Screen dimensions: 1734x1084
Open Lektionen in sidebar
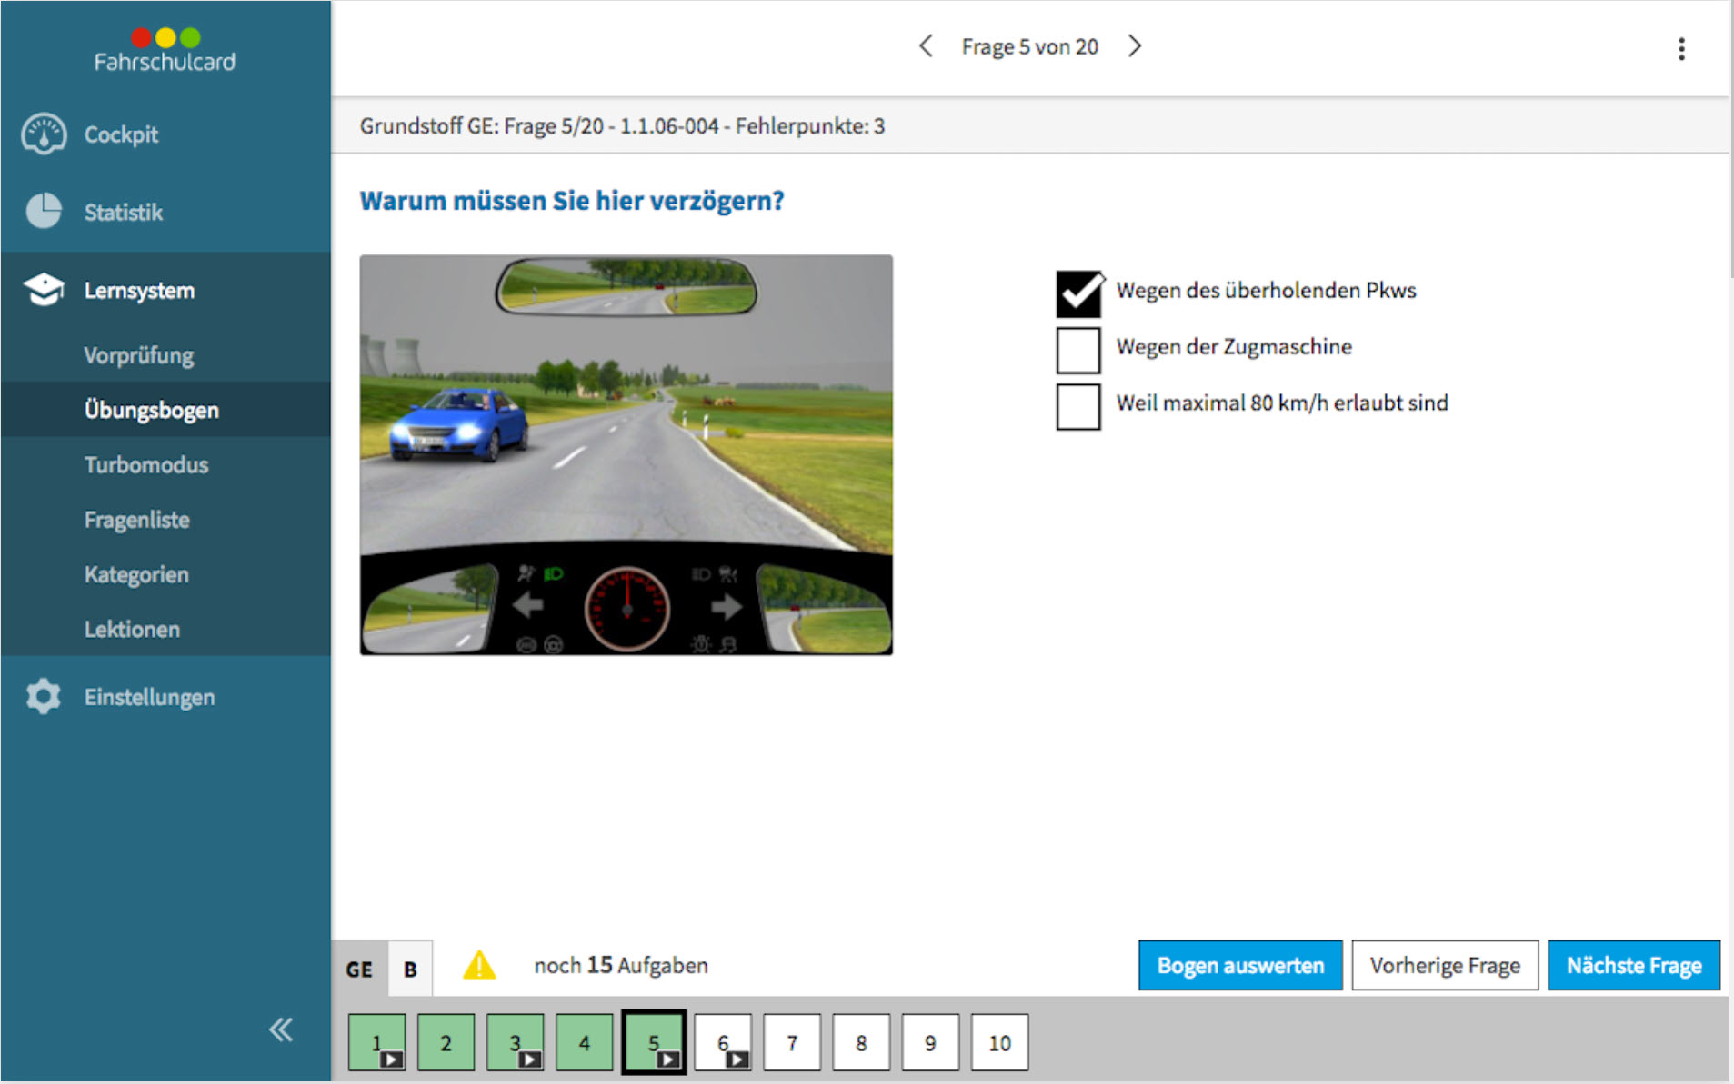[x=132, y=629]
